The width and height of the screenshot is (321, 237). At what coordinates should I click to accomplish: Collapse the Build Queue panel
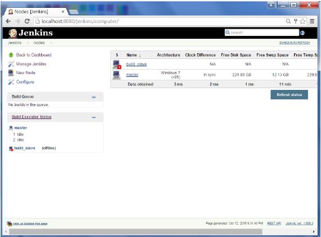(x=93, y=97)
